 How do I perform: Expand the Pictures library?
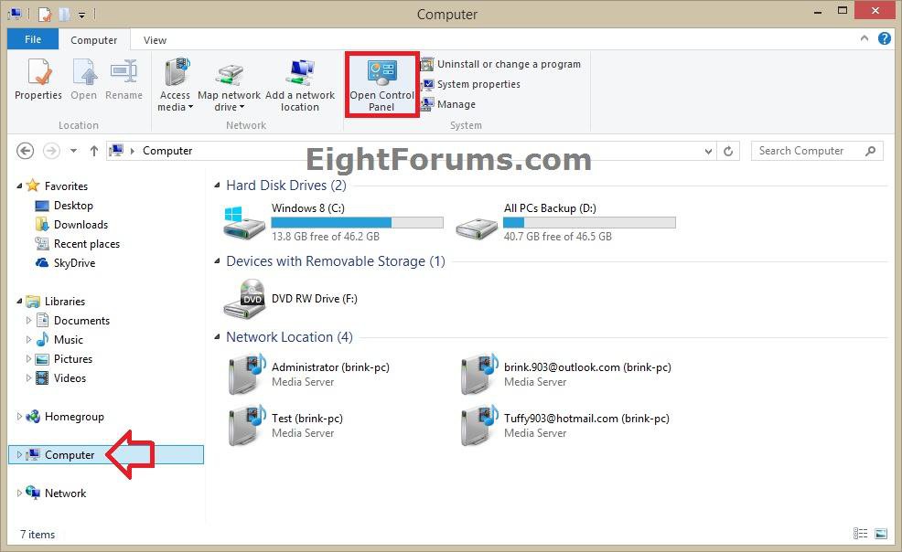[28, 359]
